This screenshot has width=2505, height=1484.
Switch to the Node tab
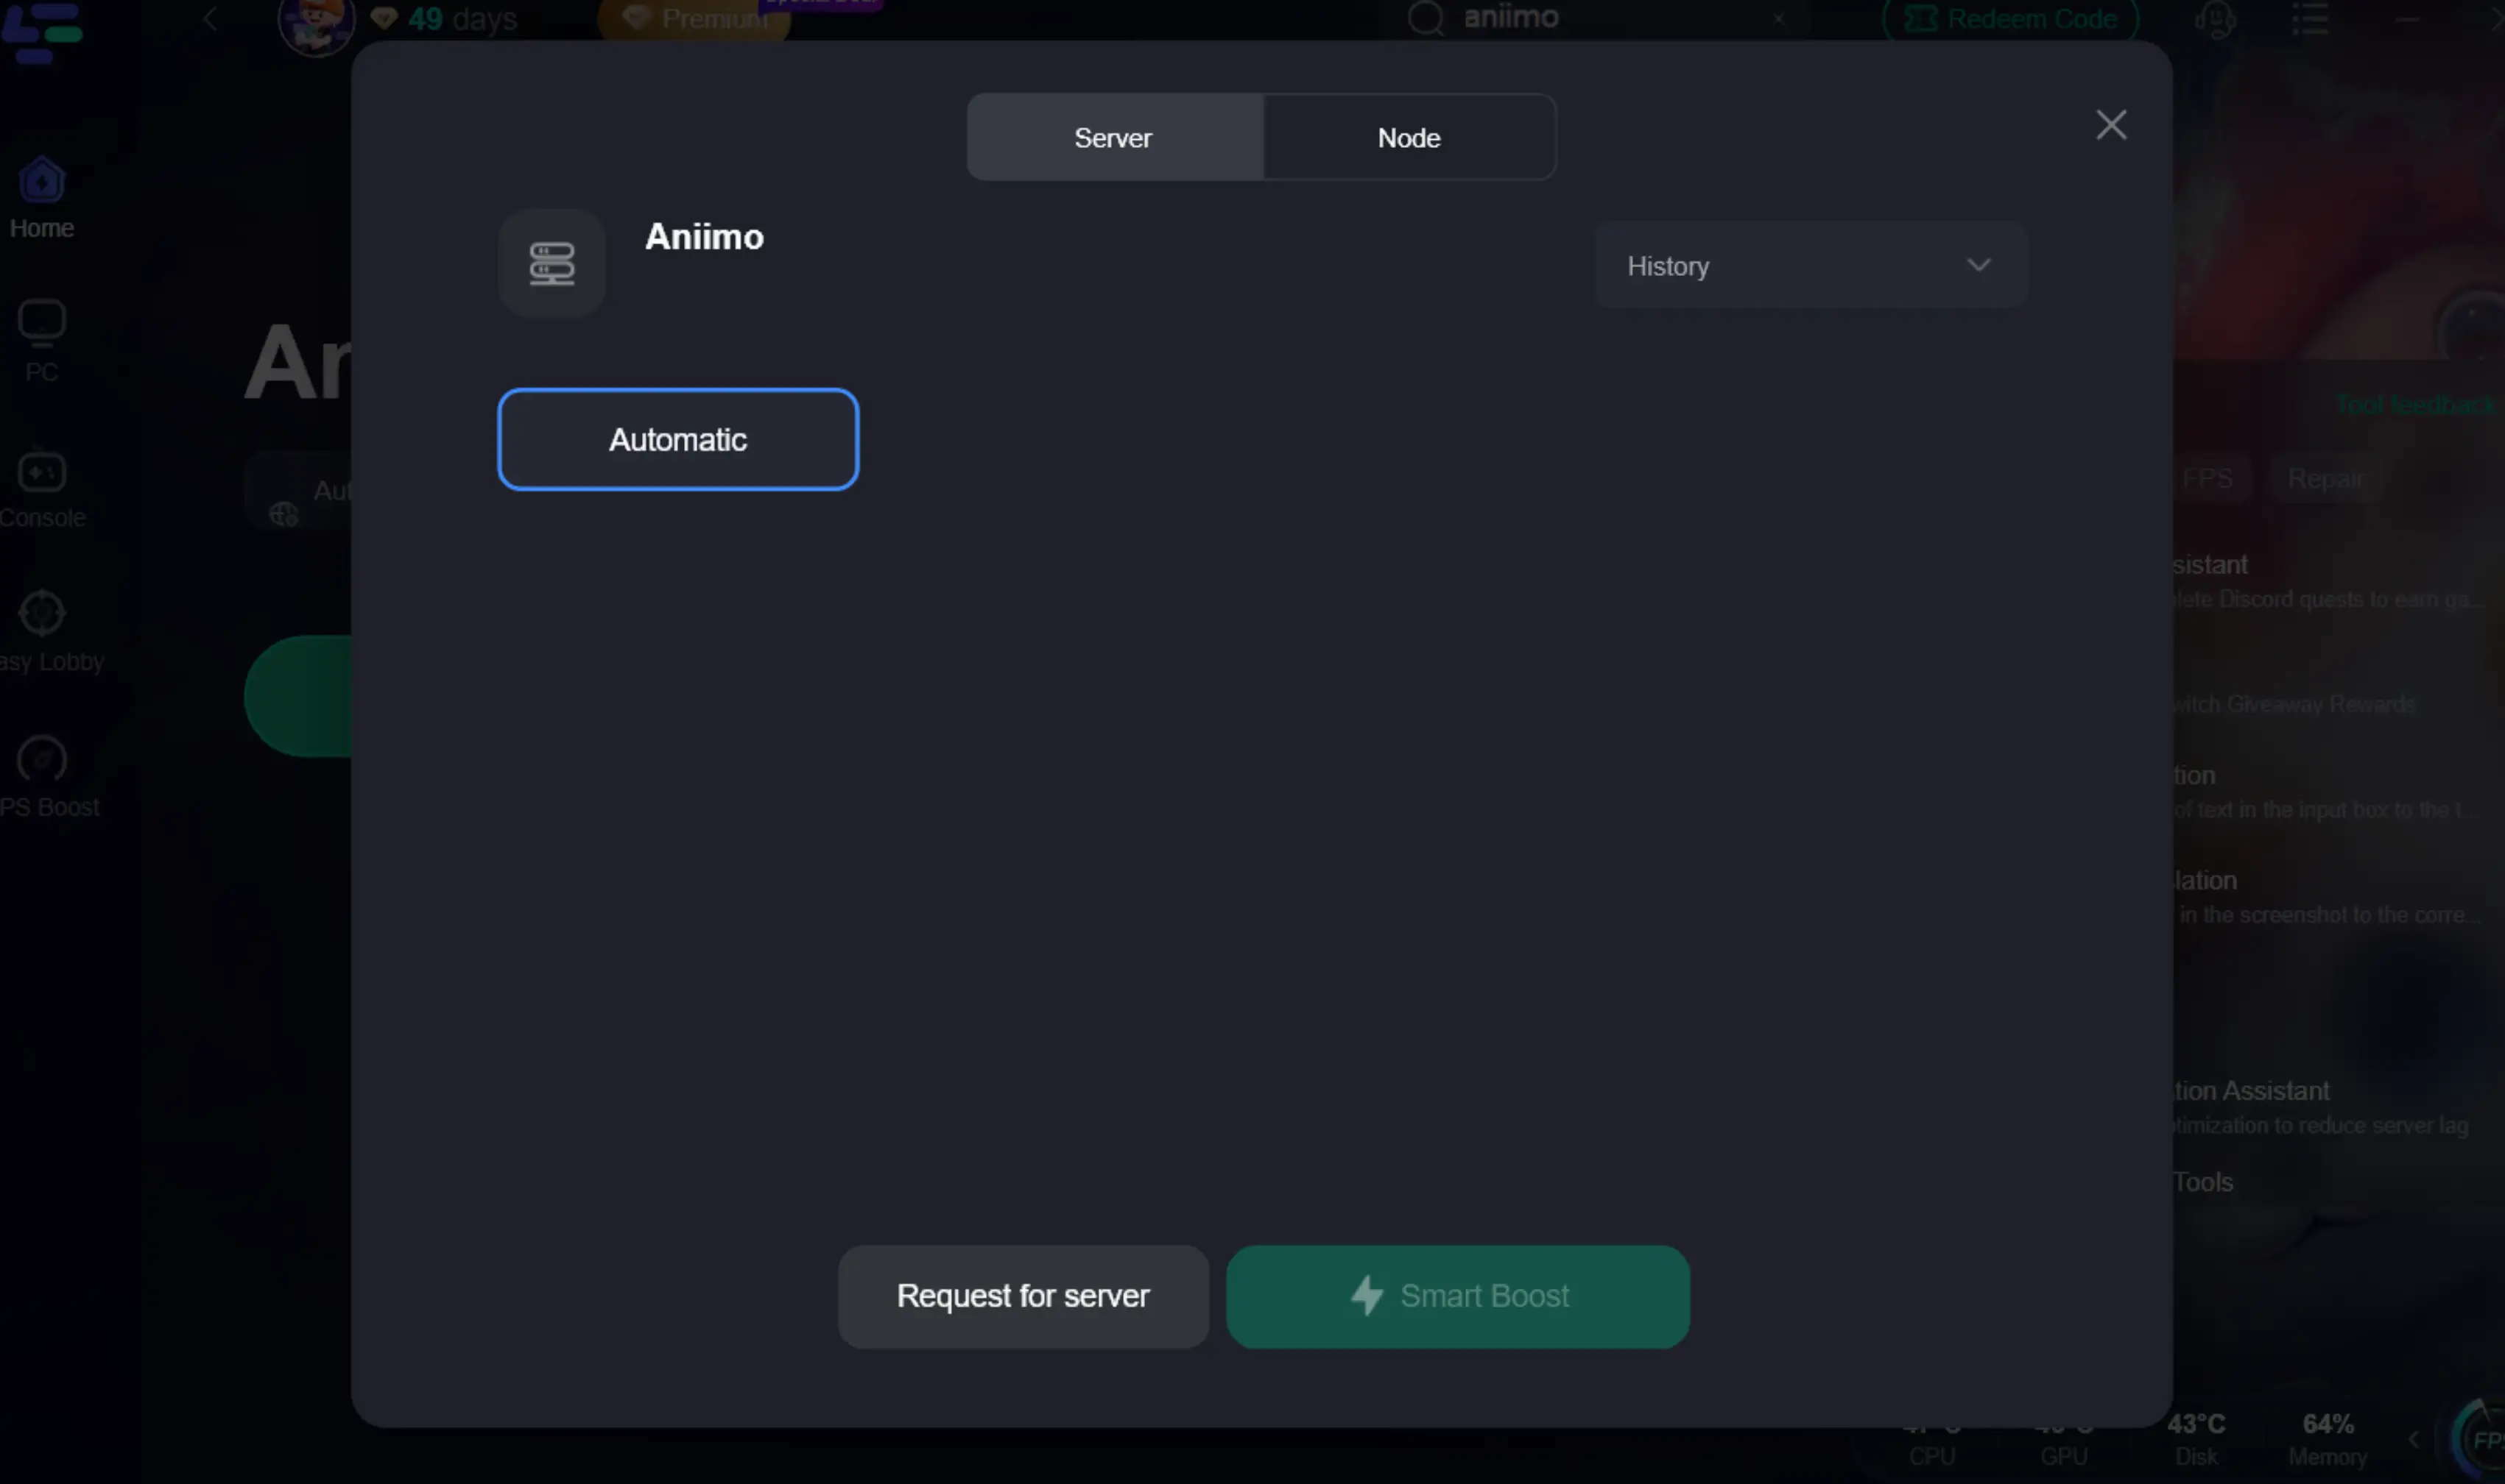[1408, 138]
